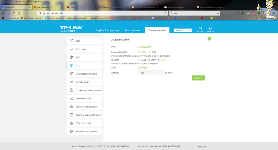Open the Stan status page icon
278x150 pixels.
(71, 41)
